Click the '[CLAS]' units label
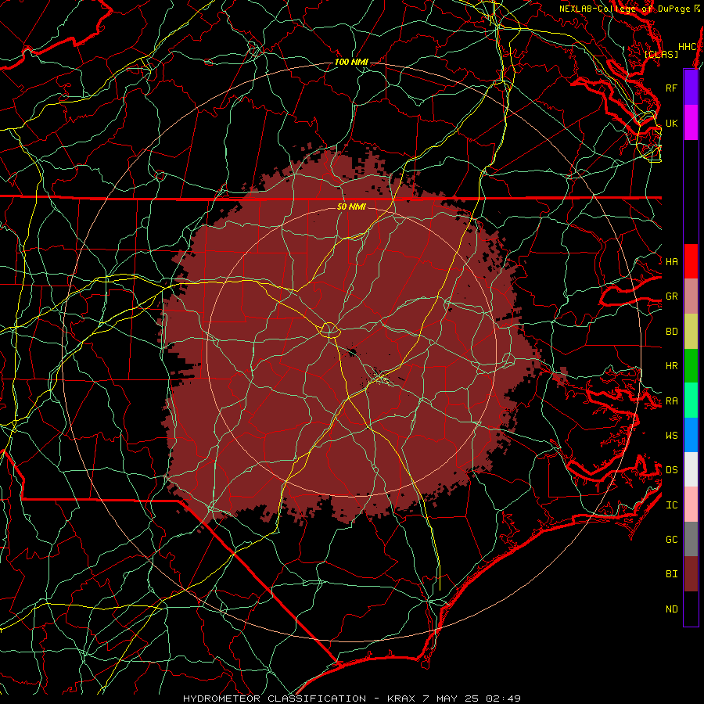The width and height of the screenshot is (704, 704). click(x=661, y=54)
